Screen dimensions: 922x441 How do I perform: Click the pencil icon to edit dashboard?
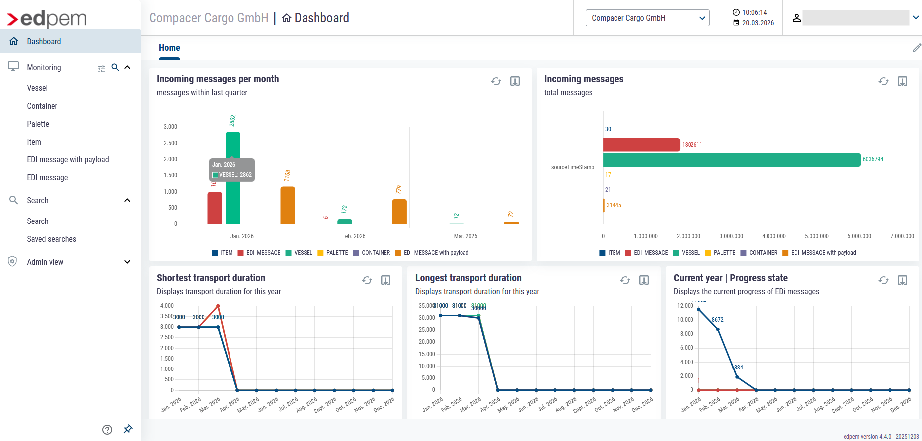coord(917,48)
